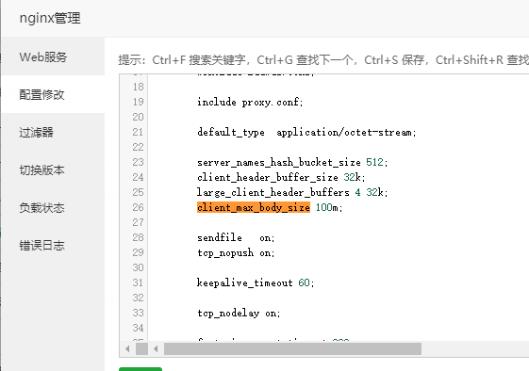Click large_client_header_buffers directive

tap(273, 192)
